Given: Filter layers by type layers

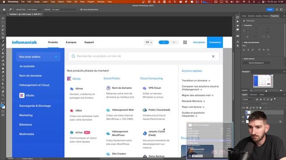Looking at the screenshot, I should (264, 100).
